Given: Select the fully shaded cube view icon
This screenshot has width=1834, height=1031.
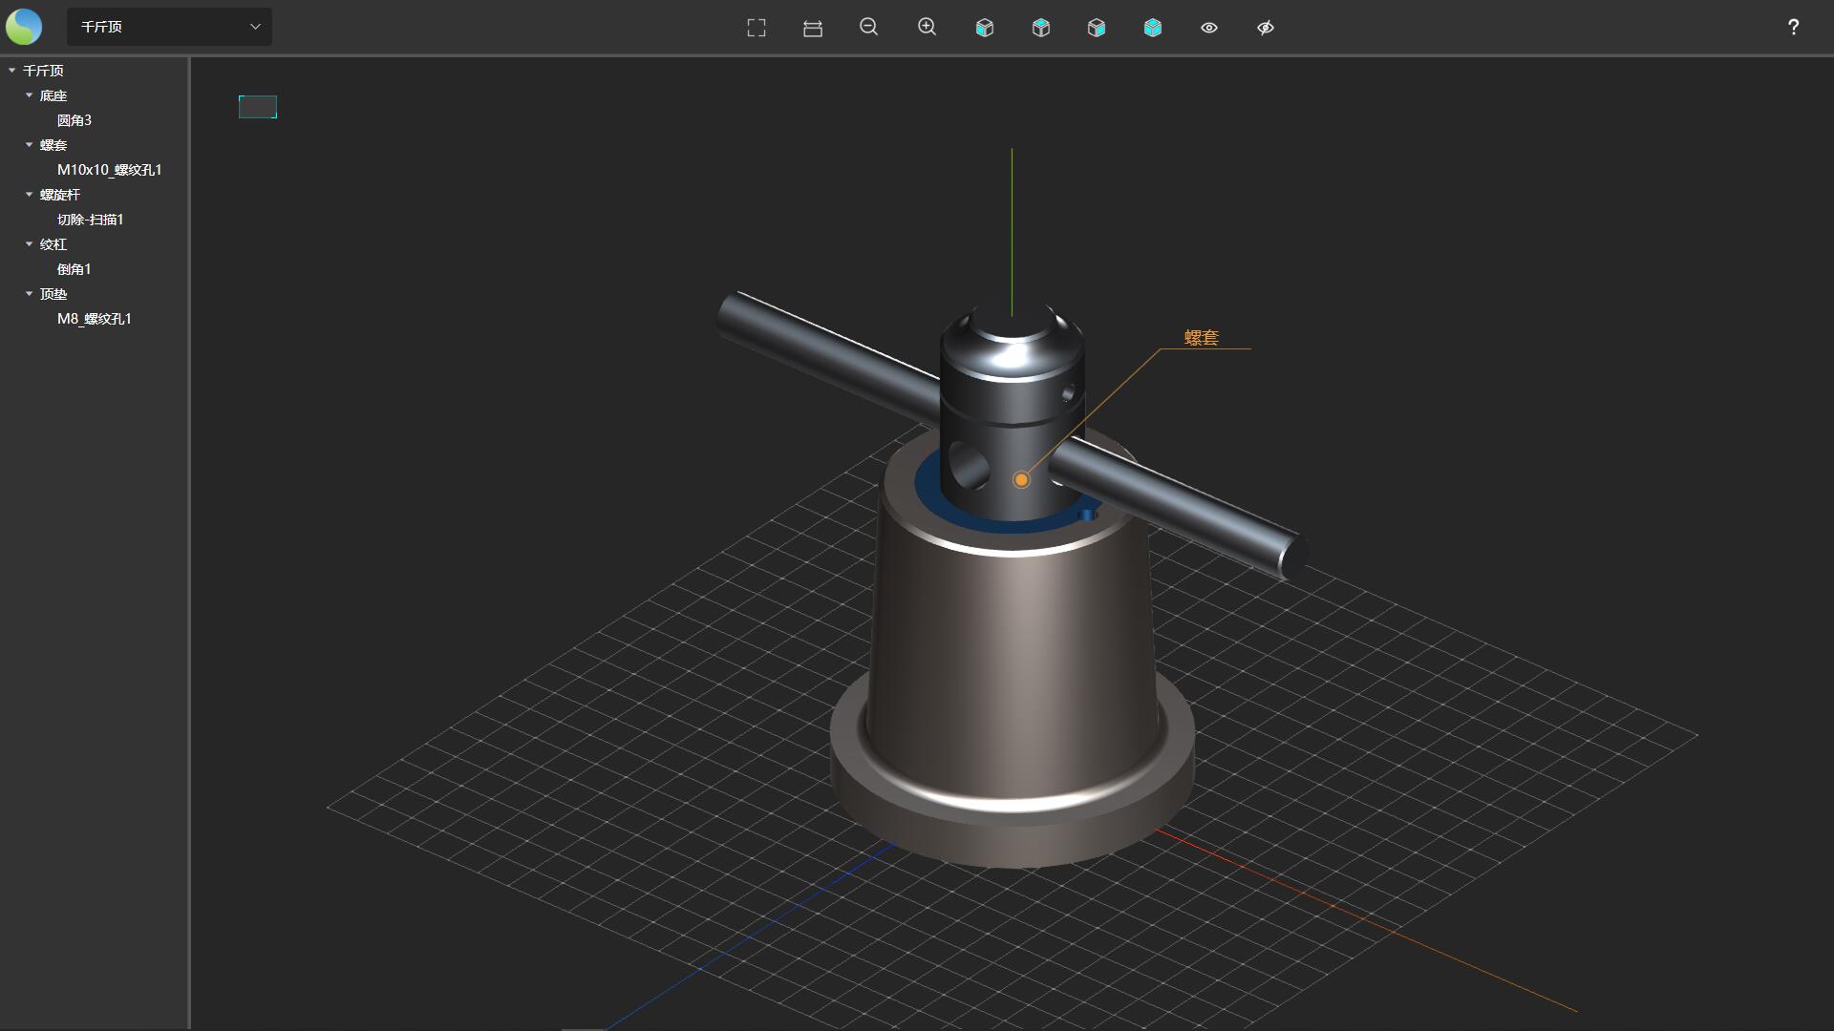Looking at the screenshot, I should coord(1153,28).
